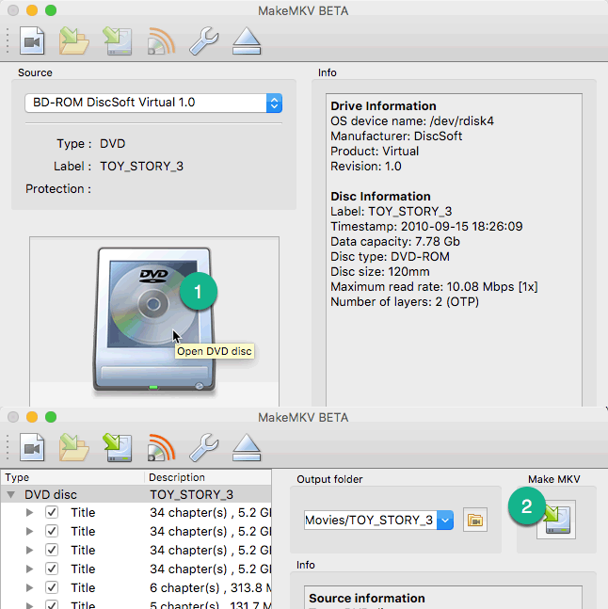Screen dimensions: 608x609
Task: Click Eject disc icon in bottom window toolbar
Action: [x=247, y=447]
